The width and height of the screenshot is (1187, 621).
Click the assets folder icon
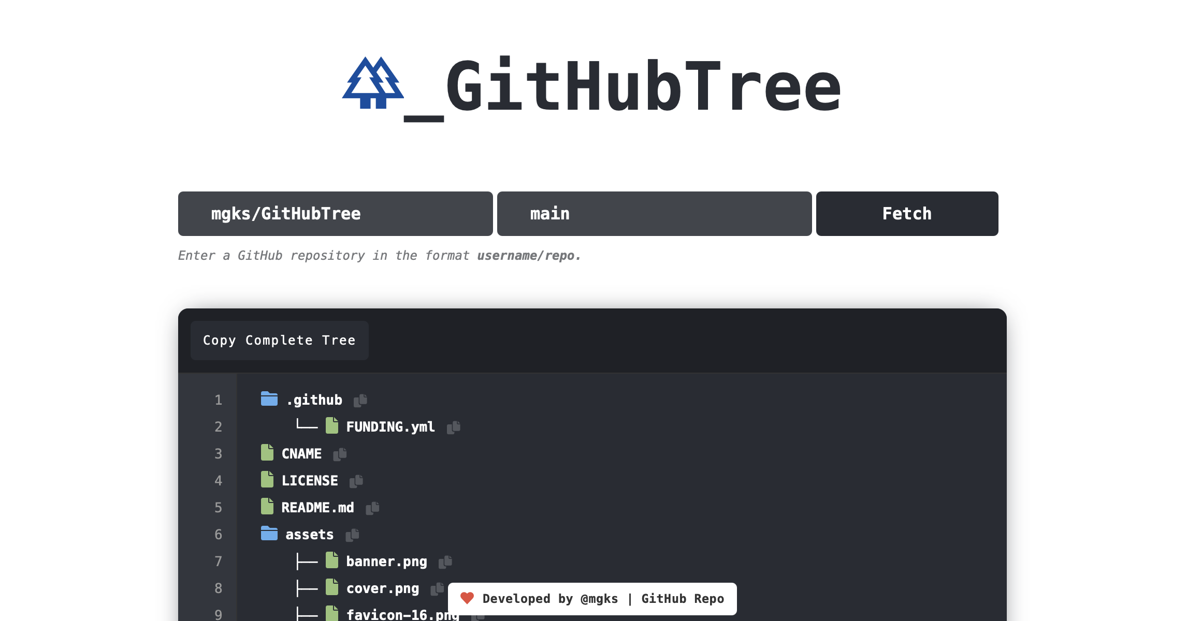click(269, 534)
